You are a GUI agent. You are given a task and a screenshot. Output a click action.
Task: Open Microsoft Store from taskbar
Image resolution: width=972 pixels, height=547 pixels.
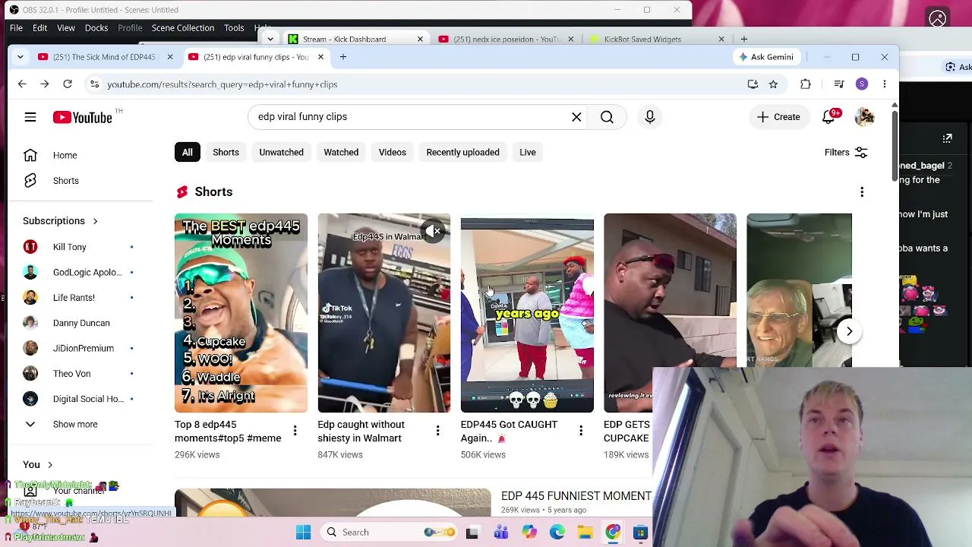(641, 532)
